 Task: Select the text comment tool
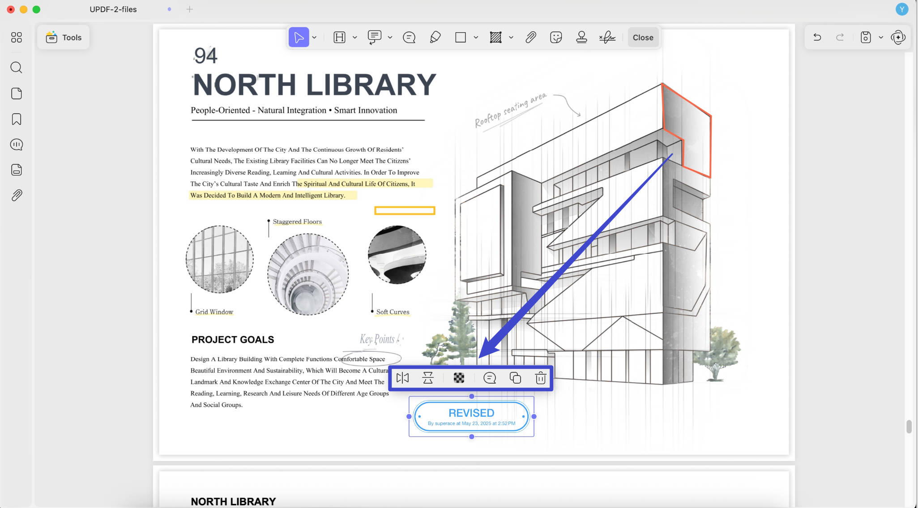pyautogui.click(x=374, y=38)
